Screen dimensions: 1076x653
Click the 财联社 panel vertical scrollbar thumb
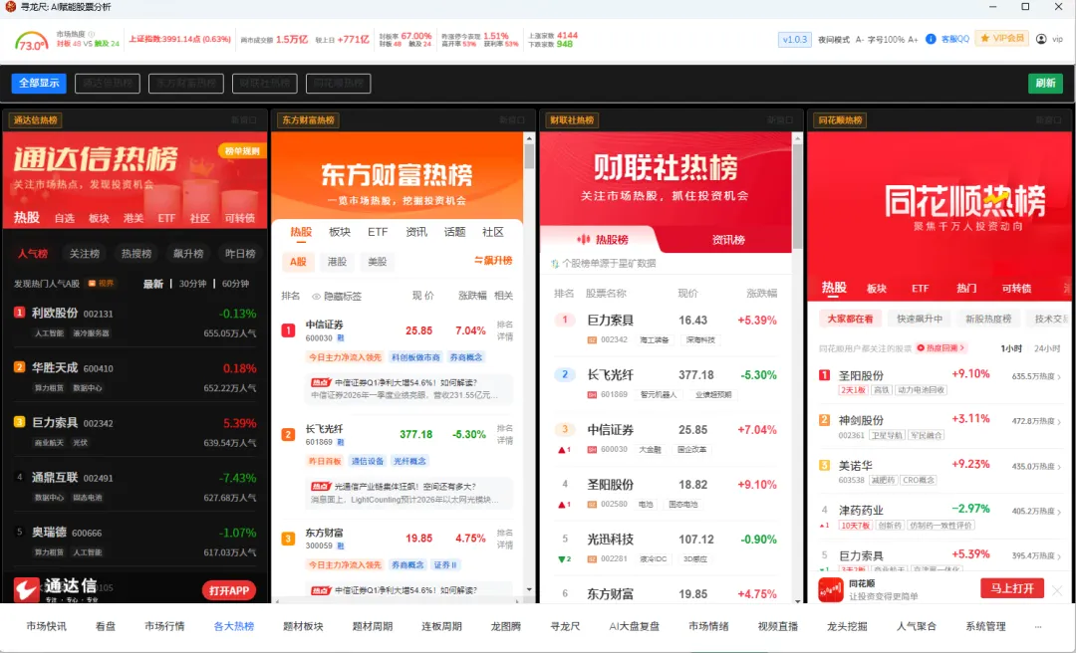point(797,195)
